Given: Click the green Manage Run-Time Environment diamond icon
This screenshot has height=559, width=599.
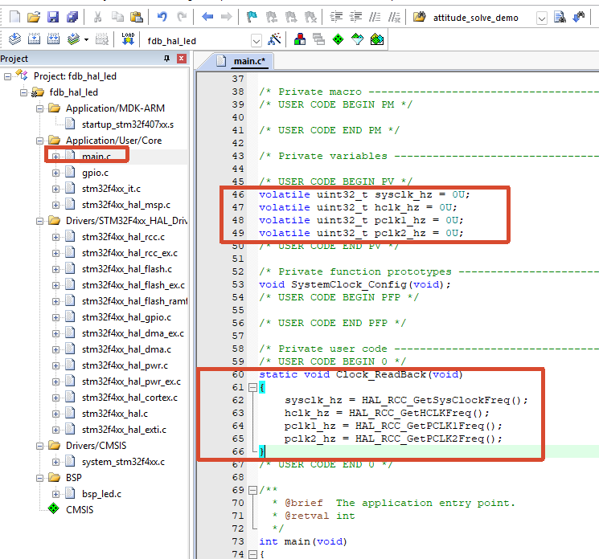Looking at the screenshot, I should [x=338, y=39].
